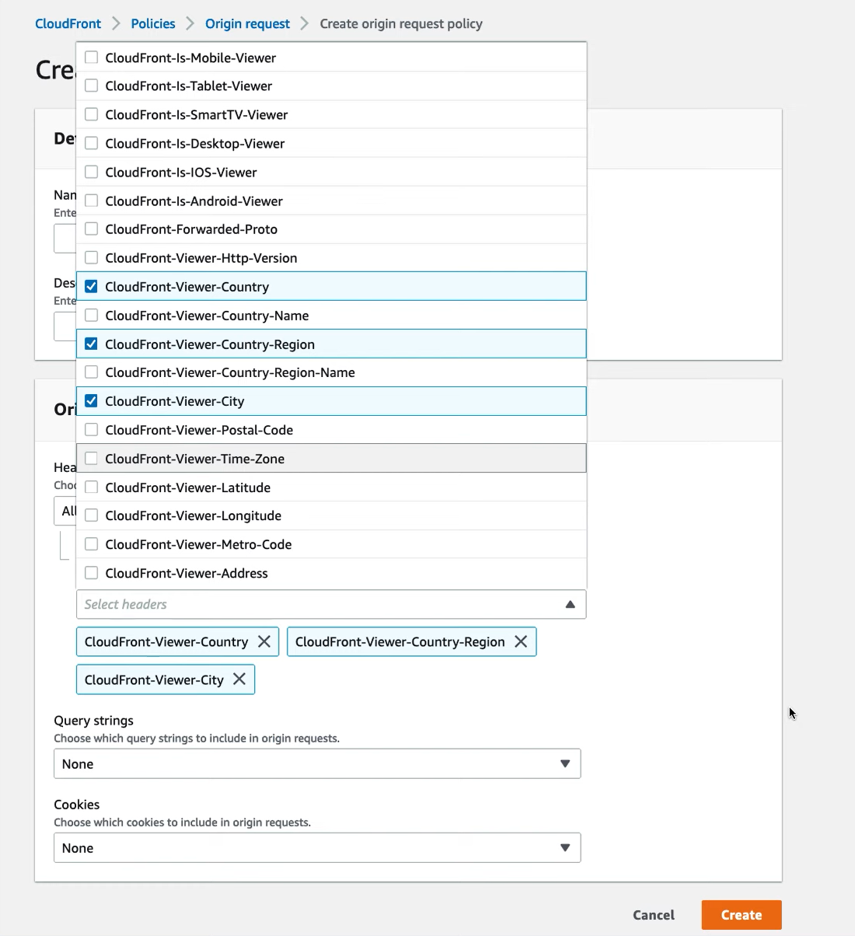Cancel creating the origin request policy
This screenshot has width=855, height=936.
click(x=653, y=915)
